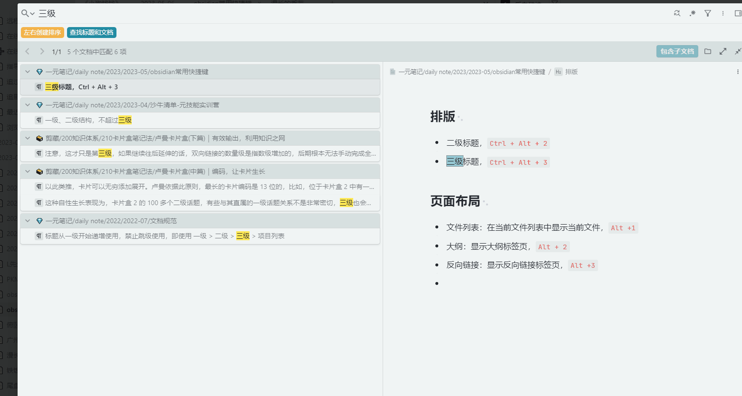The height and width of the screenshot is (396, 742).
Task: Toggle the 查找标题和文档 search mode
Action: [91, 33]
